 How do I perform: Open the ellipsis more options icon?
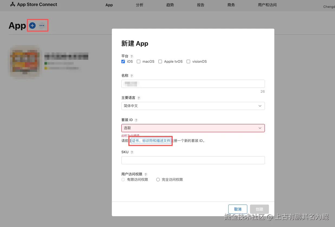42,26
